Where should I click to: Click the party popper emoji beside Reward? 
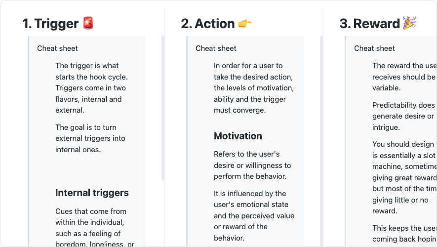click(x=409, y=23)
